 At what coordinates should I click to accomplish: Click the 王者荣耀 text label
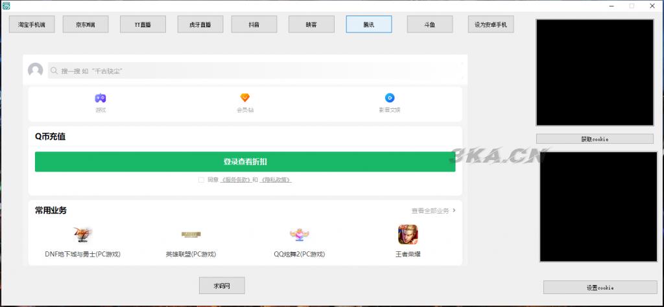coord(408,254)
